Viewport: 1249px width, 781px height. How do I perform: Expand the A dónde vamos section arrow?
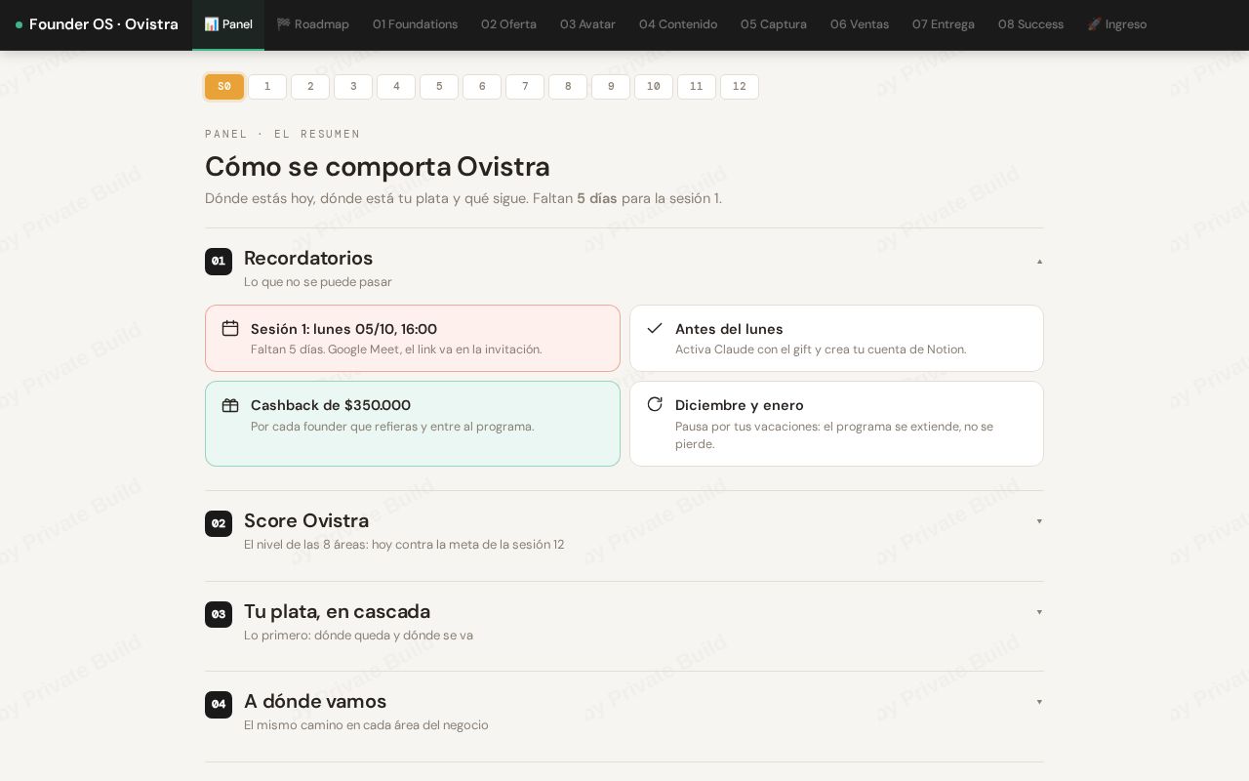click(x=1039, y=702)
